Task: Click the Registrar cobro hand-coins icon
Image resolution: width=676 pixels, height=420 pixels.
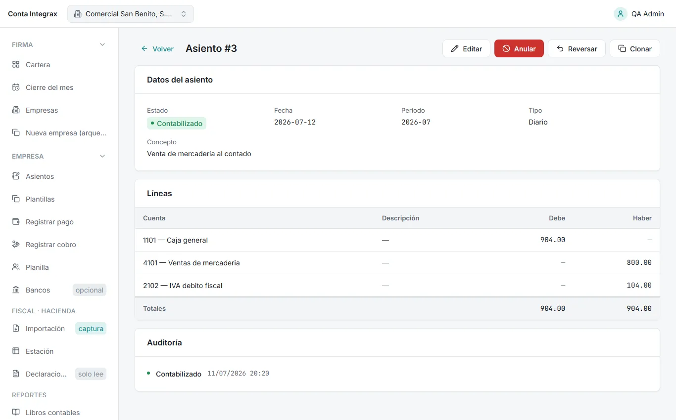Action: (x=16, y=245)
